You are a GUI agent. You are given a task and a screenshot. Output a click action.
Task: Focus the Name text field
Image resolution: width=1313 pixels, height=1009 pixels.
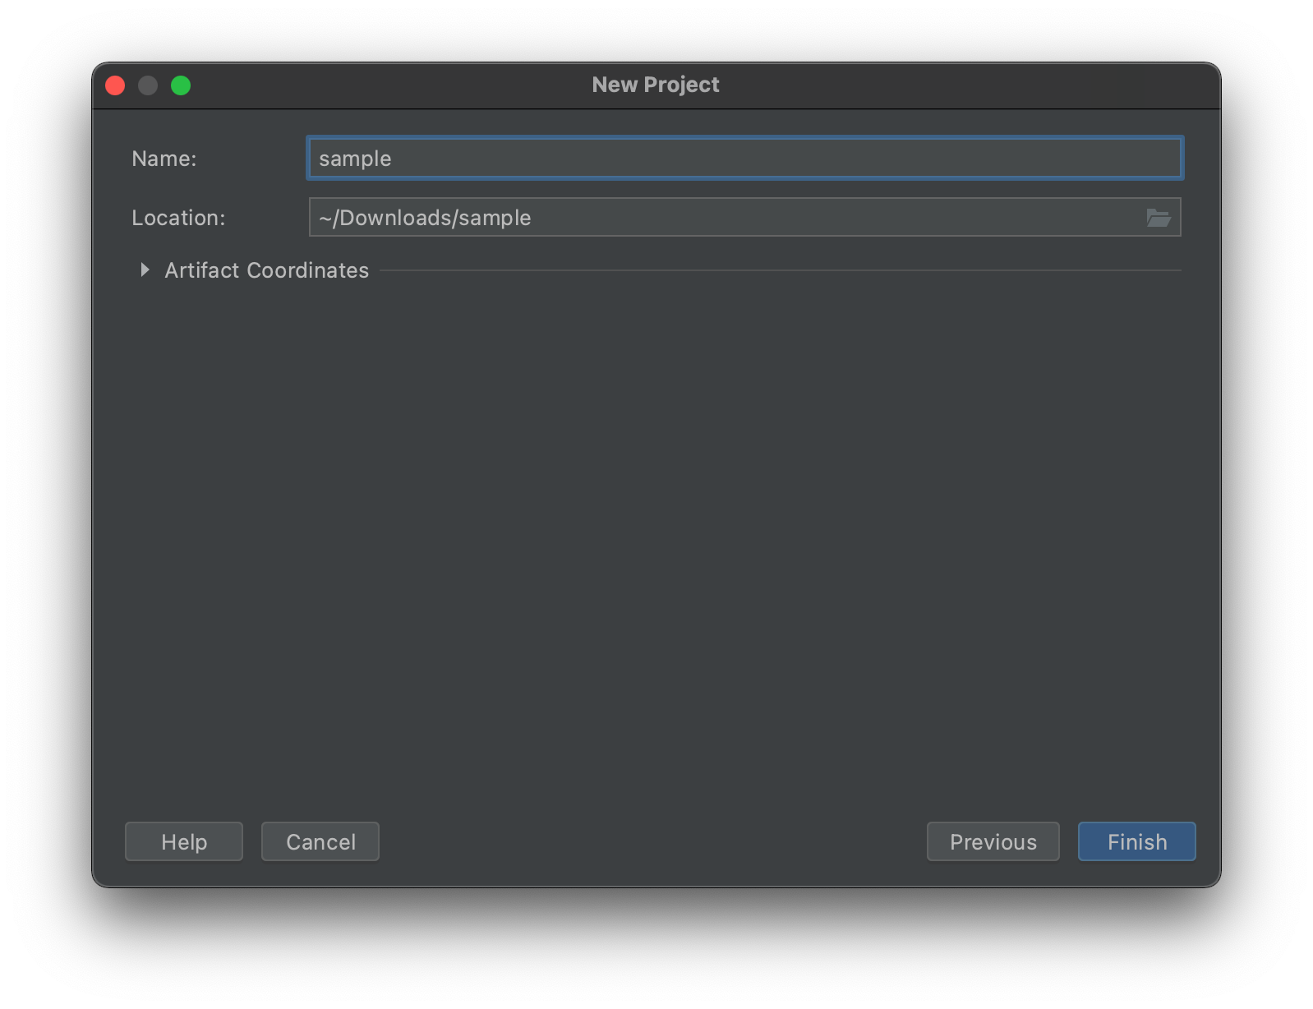tap(744, 159)
